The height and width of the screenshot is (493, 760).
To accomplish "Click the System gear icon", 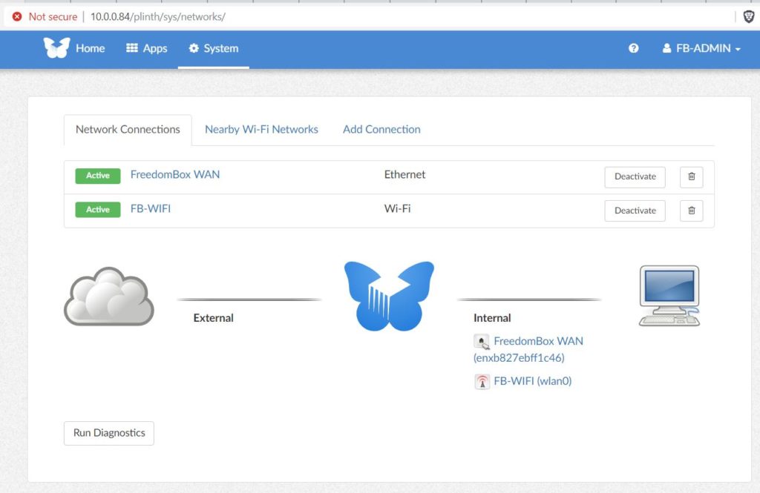I will 194,48.
